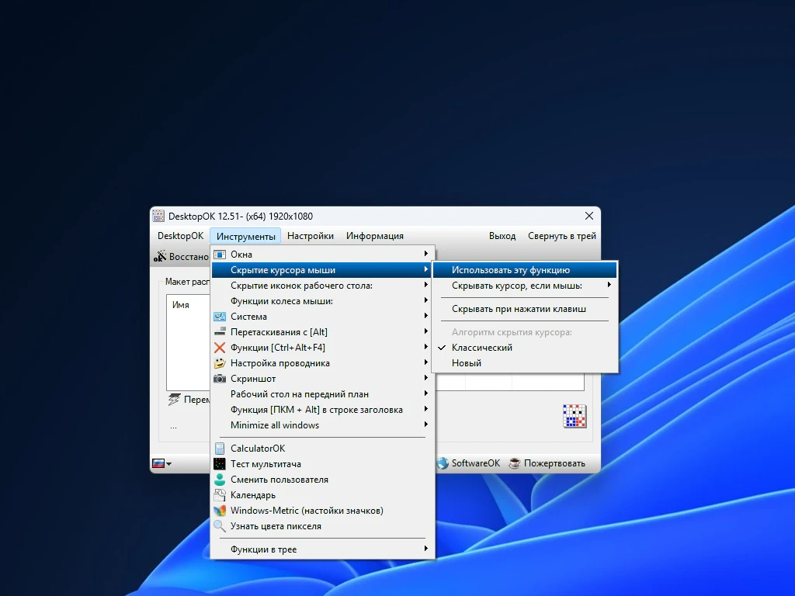Open the Настройки menu
This screenshot has width=795, height=596.
point(311,236)
